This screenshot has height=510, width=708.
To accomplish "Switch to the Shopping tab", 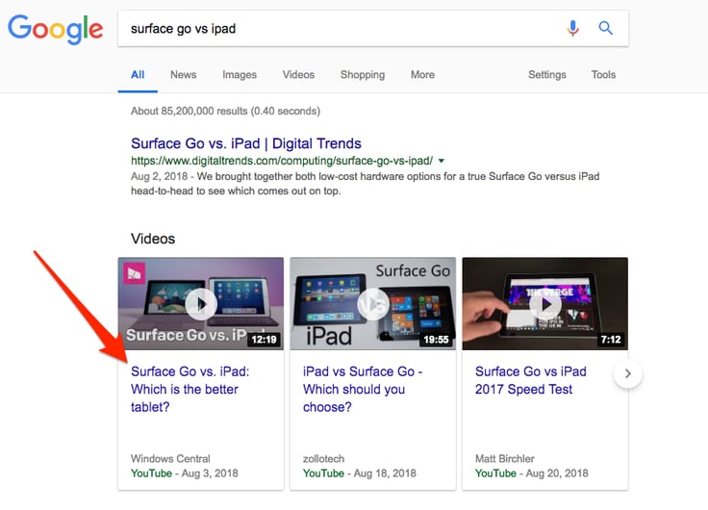I will 363,74.
